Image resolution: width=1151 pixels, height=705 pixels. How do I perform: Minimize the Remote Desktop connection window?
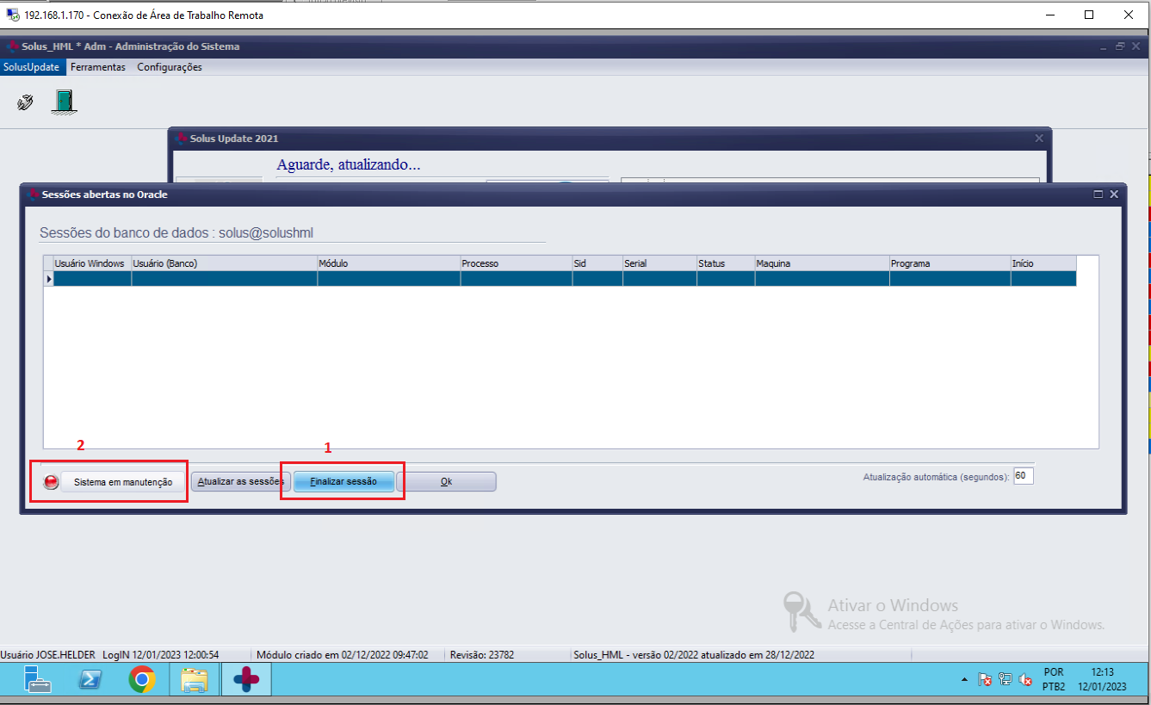coord(1049,15)
